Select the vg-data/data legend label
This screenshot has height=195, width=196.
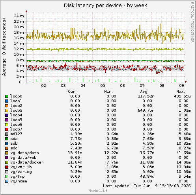[24, 153]
